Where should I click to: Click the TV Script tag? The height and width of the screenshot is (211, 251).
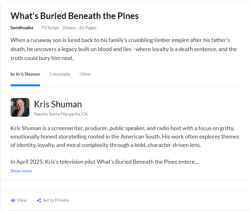(x=50, y=28)
